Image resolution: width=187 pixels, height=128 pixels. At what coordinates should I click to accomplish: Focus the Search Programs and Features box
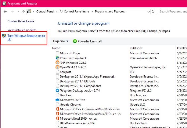172,12
